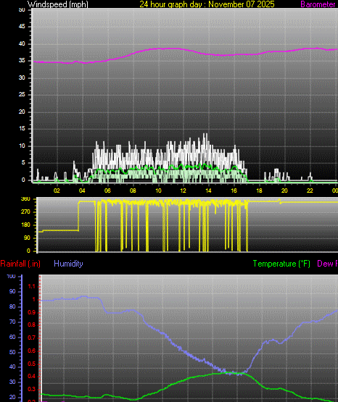Click hour '06' on the time axis
The width and height of the screenshot is (338, 402).
tap(107, 190)
